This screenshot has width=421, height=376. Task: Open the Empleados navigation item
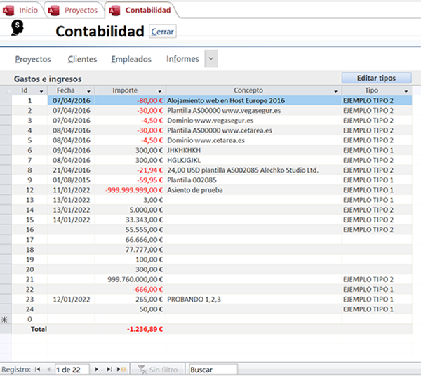pos(131,60)
